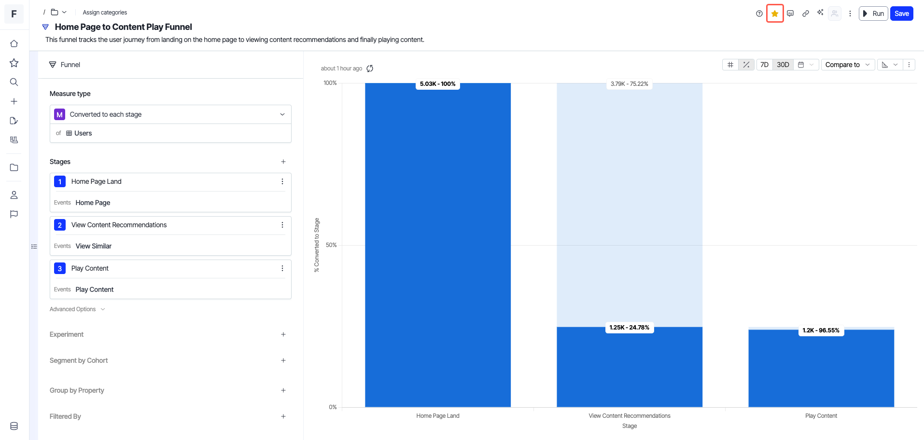Click the AI sparkle icon
Viewport: 924px width, 440px height.
(820, 13)
